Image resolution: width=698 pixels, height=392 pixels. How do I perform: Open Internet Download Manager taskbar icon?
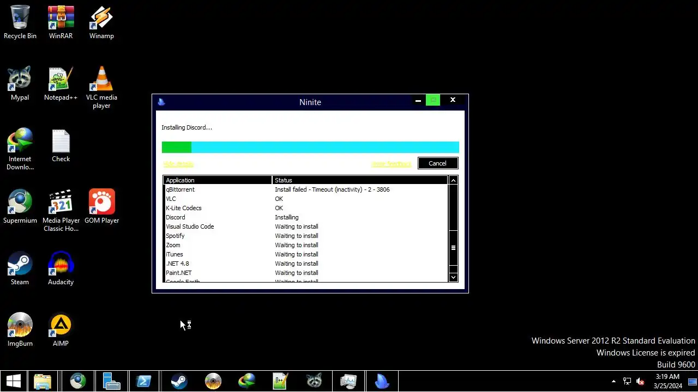[x=246, y=381]
